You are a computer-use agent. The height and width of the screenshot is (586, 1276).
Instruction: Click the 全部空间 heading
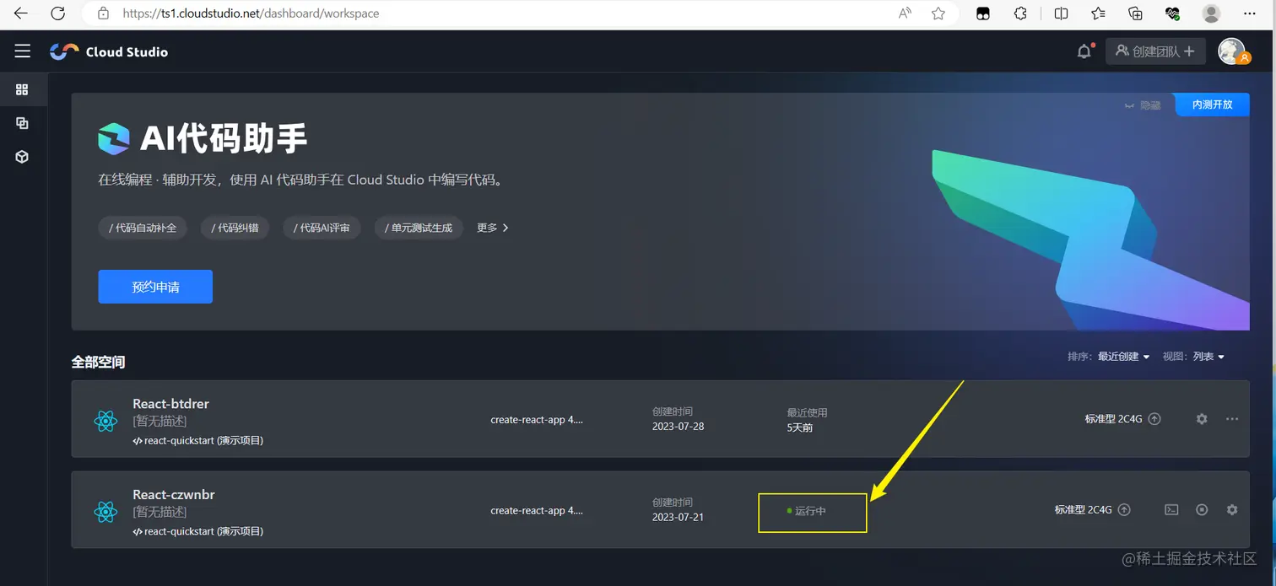coord(98,362)
